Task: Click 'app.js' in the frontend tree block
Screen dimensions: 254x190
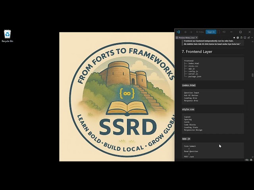Action: click(x=191, y=68)
